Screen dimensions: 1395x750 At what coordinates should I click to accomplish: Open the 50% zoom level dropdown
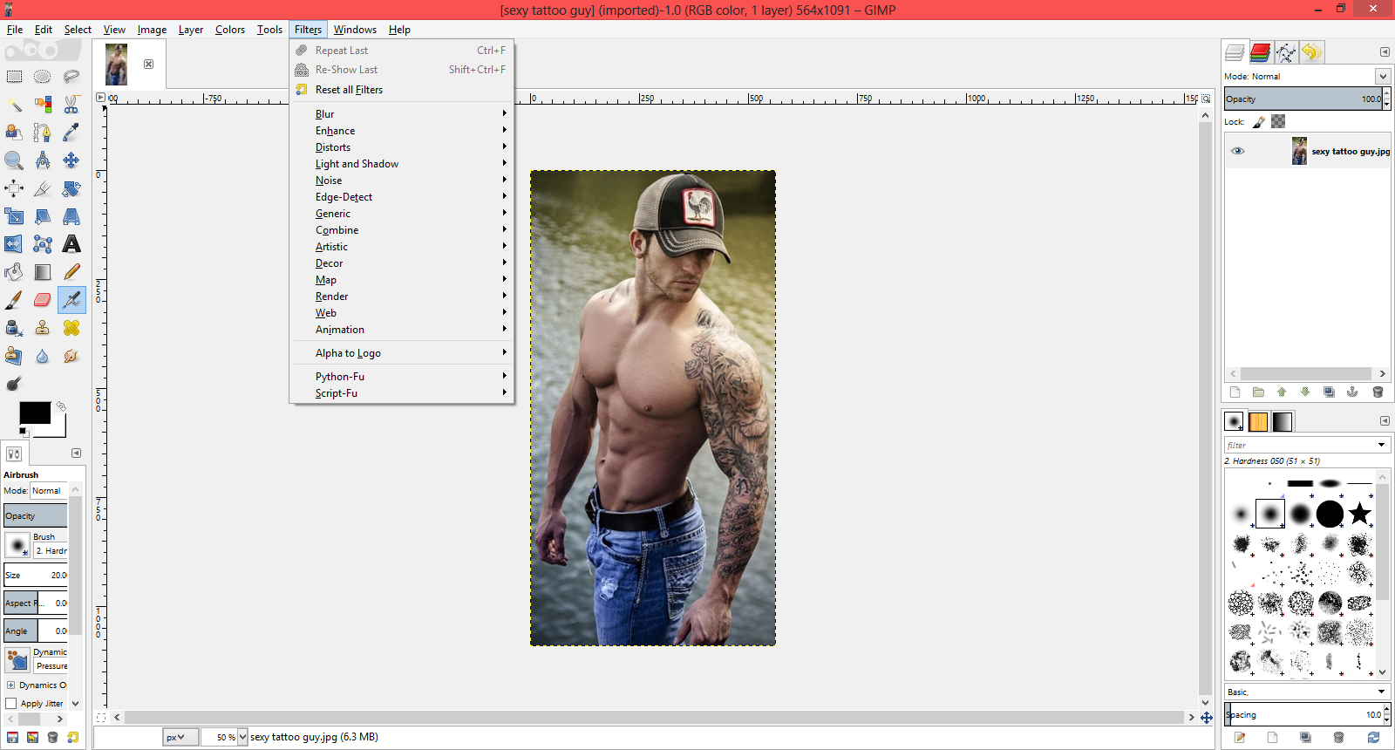(x=242, y=737)
